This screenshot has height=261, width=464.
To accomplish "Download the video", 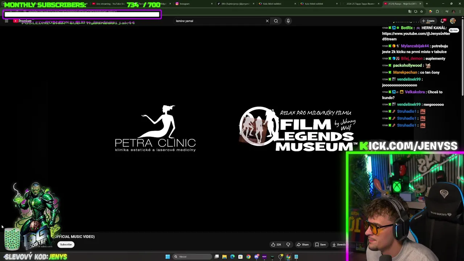I will (339, 245).
